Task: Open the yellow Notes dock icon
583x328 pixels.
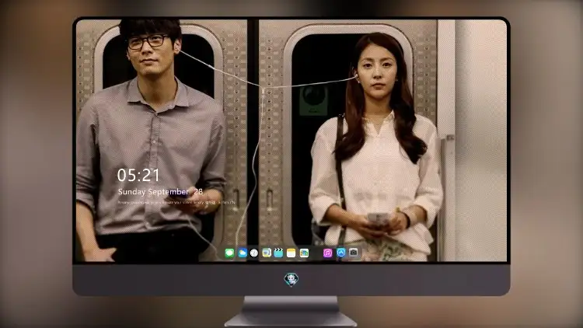Action: 291,253
